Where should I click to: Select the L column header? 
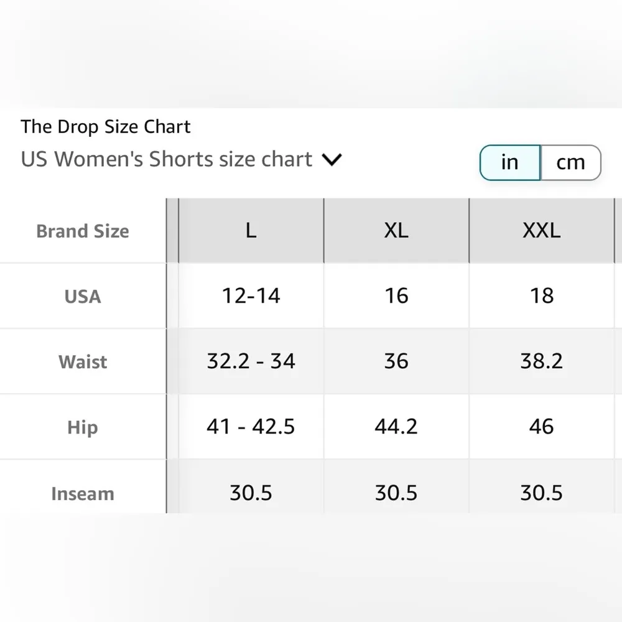coord(251,231)
